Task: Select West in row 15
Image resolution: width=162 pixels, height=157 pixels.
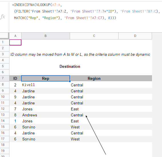Action: click(94, 127)
